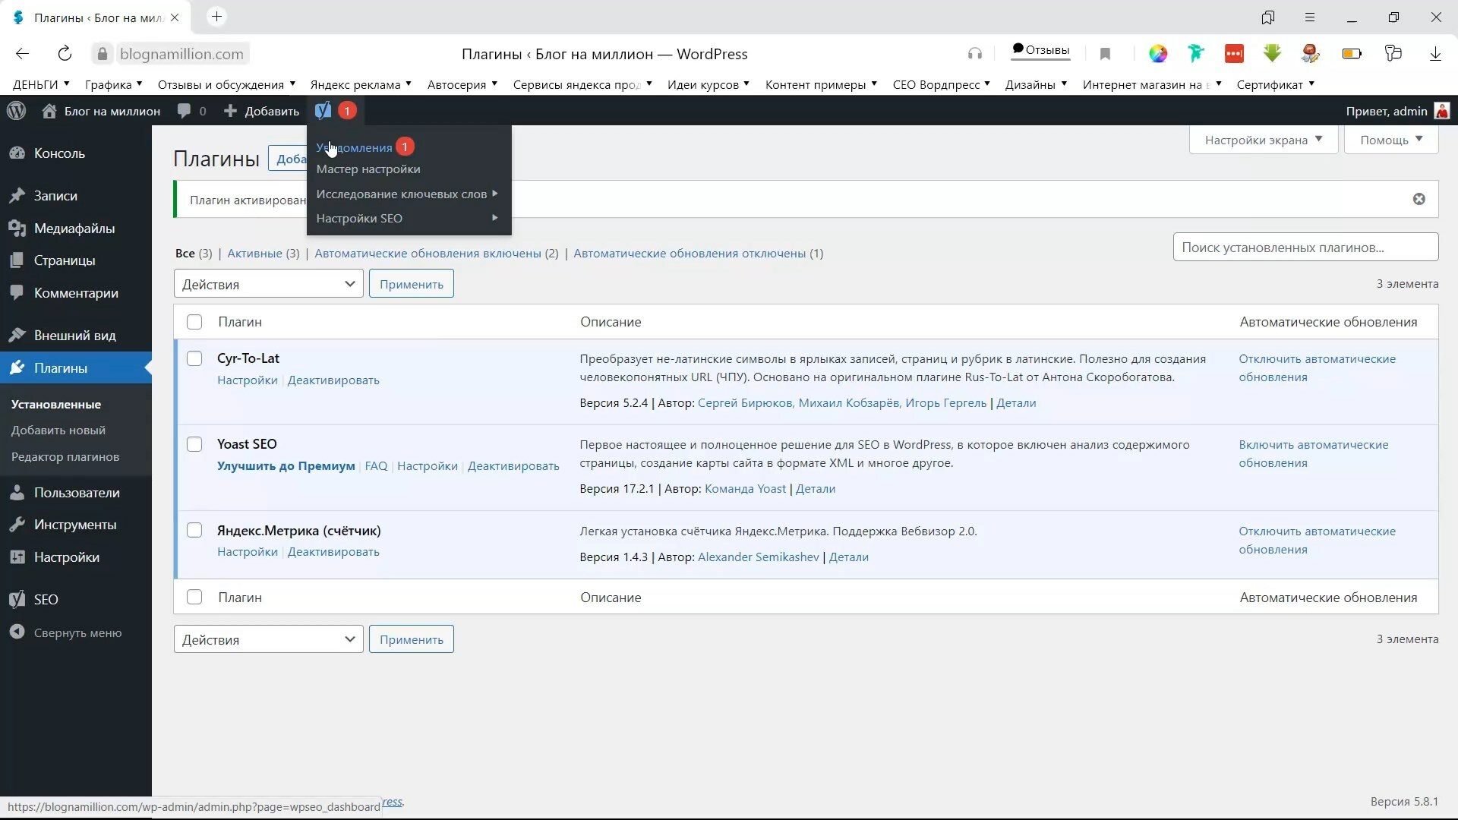The width and height of the screenshot is (1458, 820).
Task: Select Мастер настройки menu item
Action: tap(368, 169)
